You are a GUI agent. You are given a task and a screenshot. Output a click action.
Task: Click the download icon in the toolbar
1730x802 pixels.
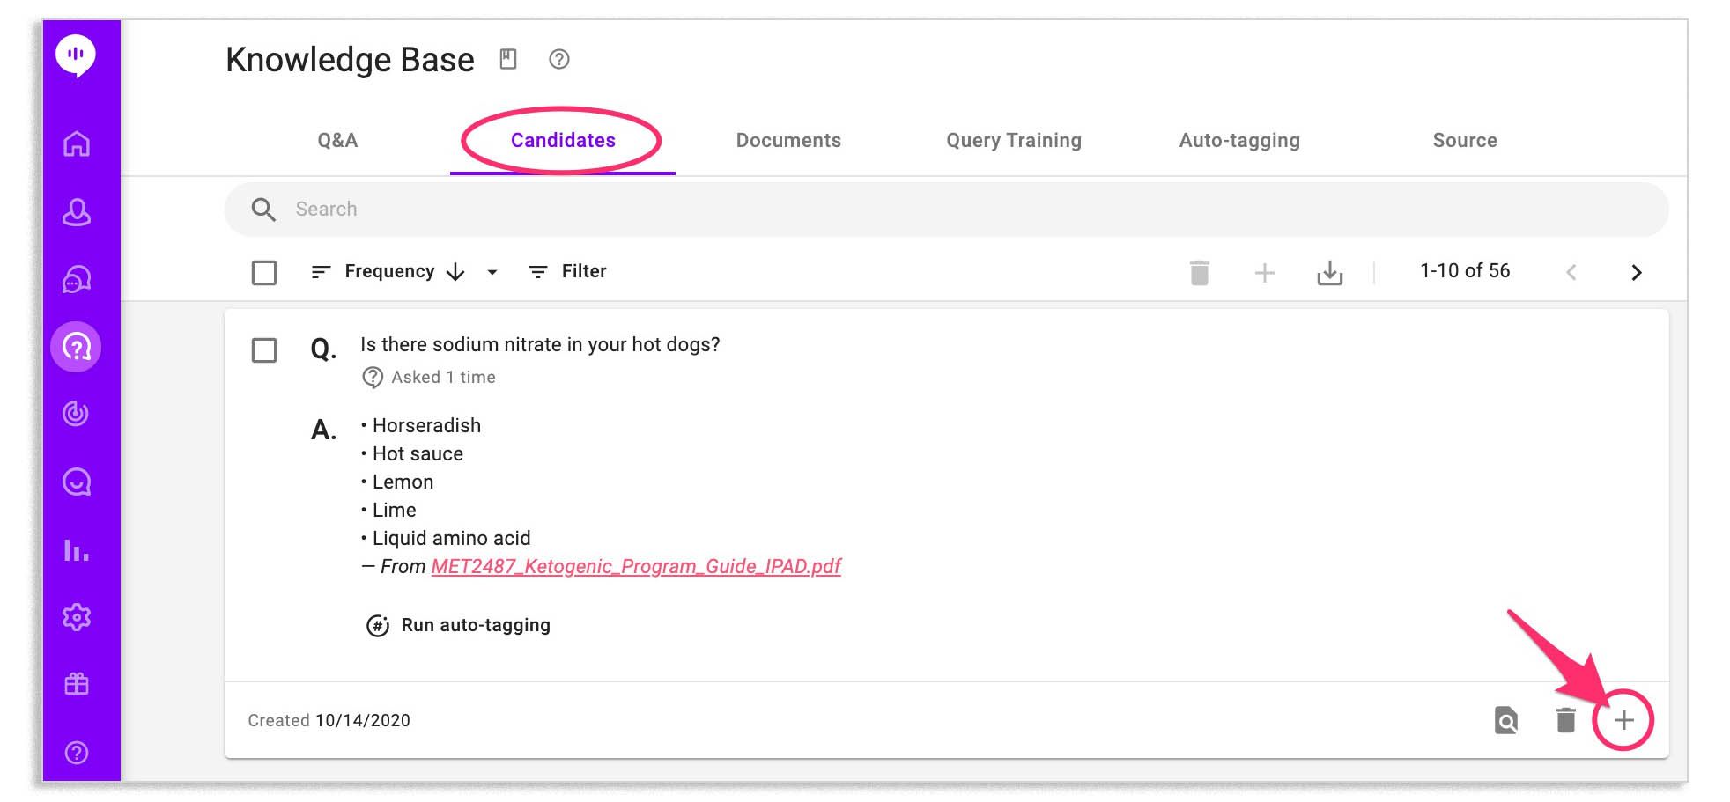tap(1330, 272)
